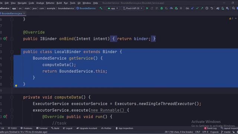Open the Build tool window
The width and height of the screenshot is (238, 134).
55,128
